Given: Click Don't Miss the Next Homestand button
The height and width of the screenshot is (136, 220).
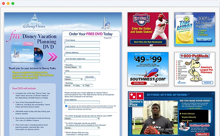Looking at the screenshot, I should click(148, 42).
